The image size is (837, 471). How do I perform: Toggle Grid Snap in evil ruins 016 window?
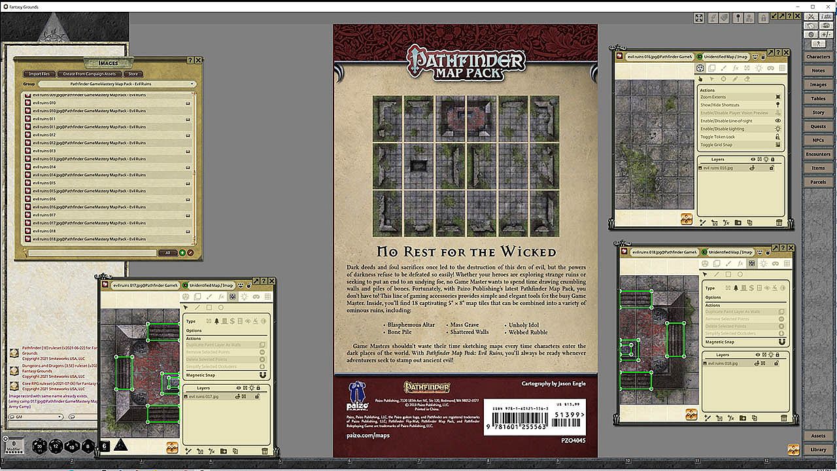[x=742, y=145]
